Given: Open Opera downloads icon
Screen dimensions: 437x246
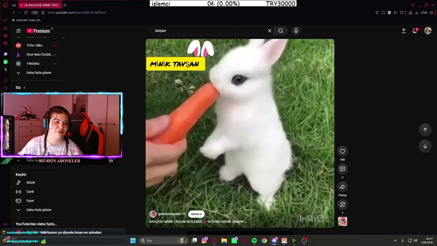Looking at the screenshot, I should [x=417, y=13].
